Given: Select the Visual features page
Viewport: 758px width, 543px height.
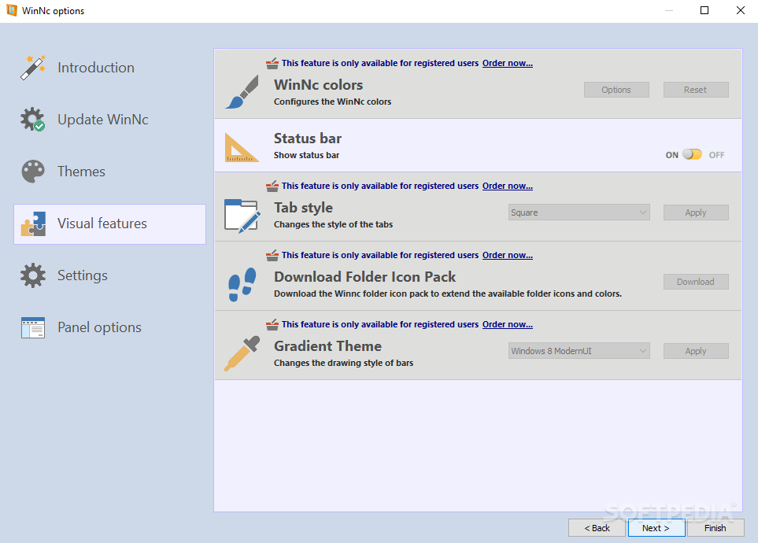Looking at the screenshot, I should (109, 223).
